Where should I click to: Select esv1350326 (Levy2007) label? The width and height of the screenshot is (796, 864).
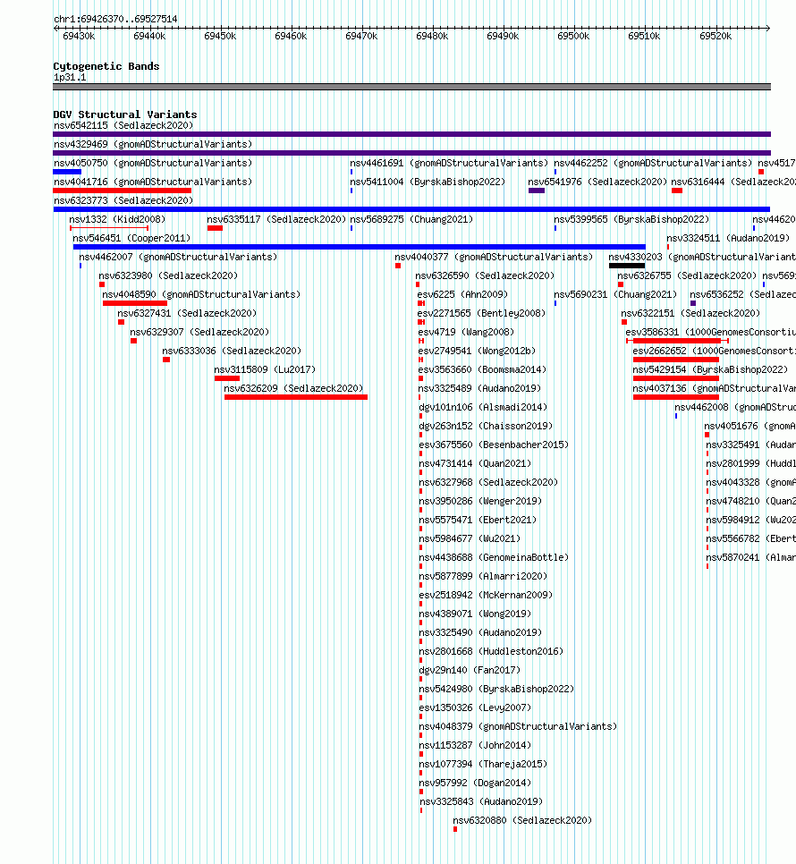(x=475, y=707)
